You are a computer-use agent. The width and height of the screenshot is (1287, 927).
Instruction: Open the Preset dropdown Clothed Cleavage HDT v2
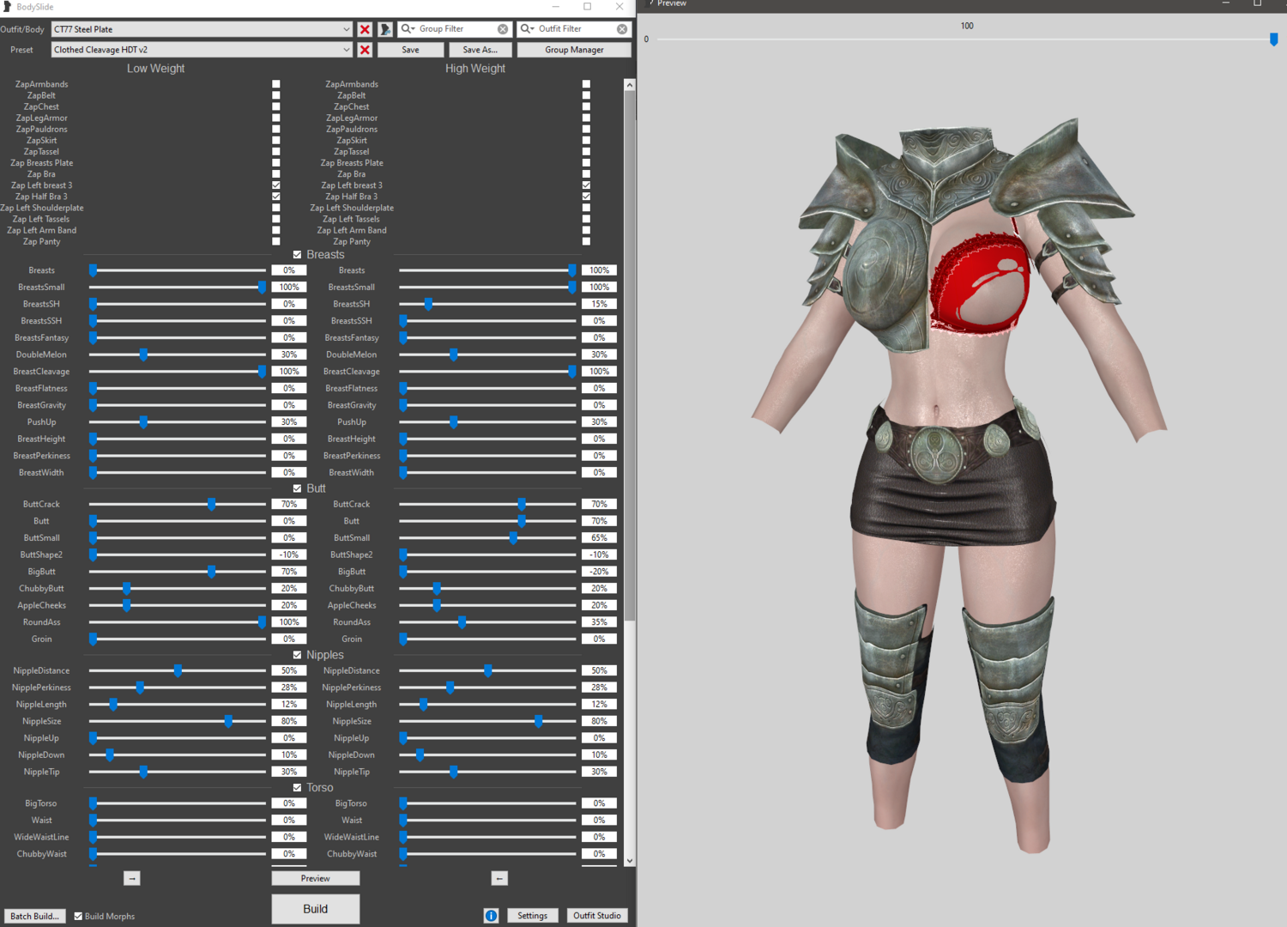pos(202,50)
